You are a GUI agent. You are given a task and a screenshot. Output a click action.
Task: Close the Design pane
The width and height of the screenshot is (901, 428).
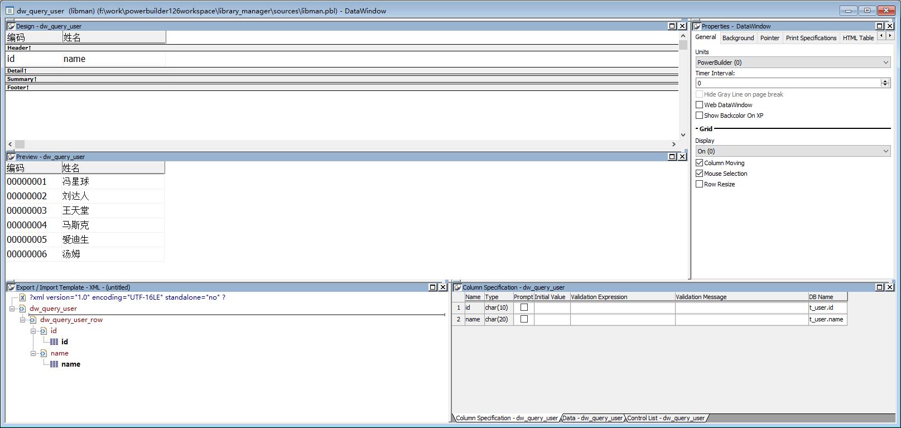pyautogui.click(x=682, y=26)
